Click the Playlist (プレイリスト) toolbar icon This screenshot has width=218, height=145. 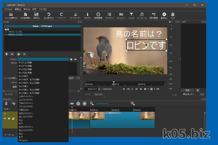click(109, 16)
